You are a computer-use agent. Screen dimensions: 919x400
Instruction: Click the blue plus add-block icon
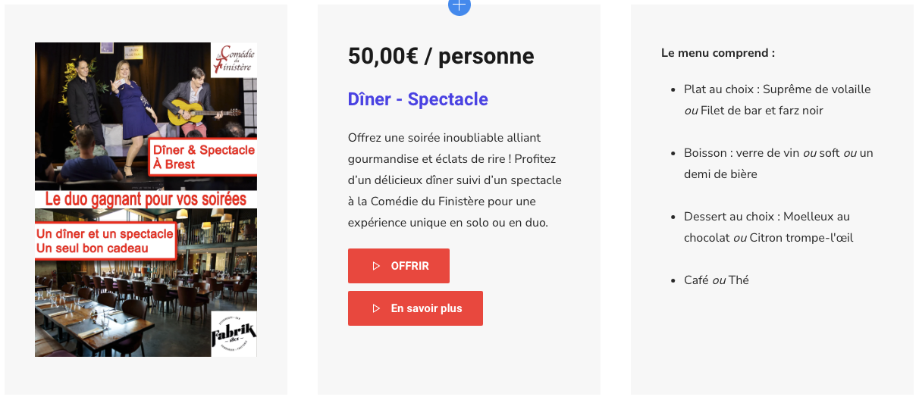(459, 6)
